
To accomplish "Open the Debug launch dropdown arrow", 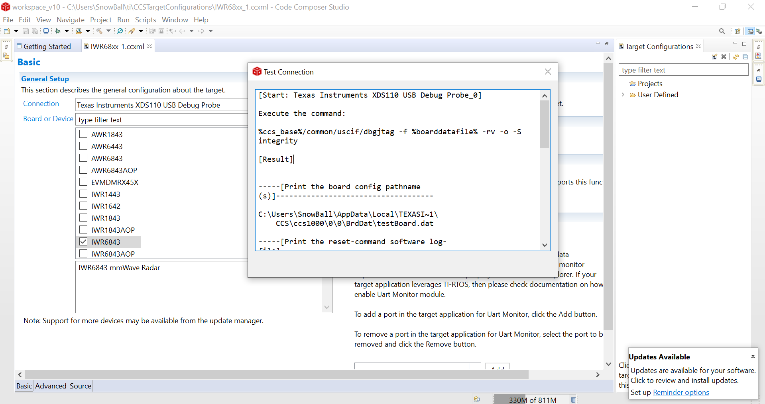I will pos(67,31).
